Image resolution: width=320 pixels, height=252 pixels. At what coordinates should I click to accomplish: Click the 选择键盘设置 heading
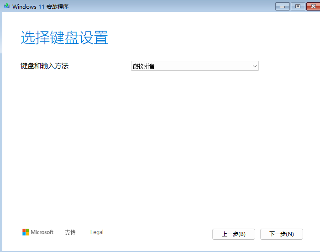click(64, 38)
